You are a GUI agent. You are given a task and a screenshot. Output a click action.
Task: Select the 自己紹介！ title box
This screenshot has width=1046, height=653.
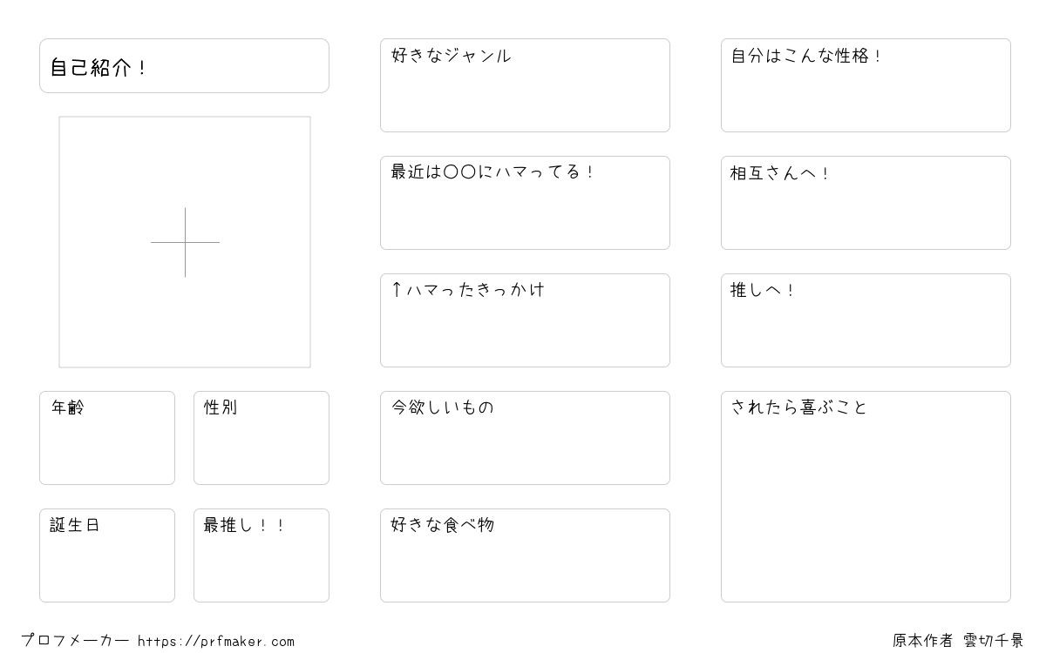point(184,65)
